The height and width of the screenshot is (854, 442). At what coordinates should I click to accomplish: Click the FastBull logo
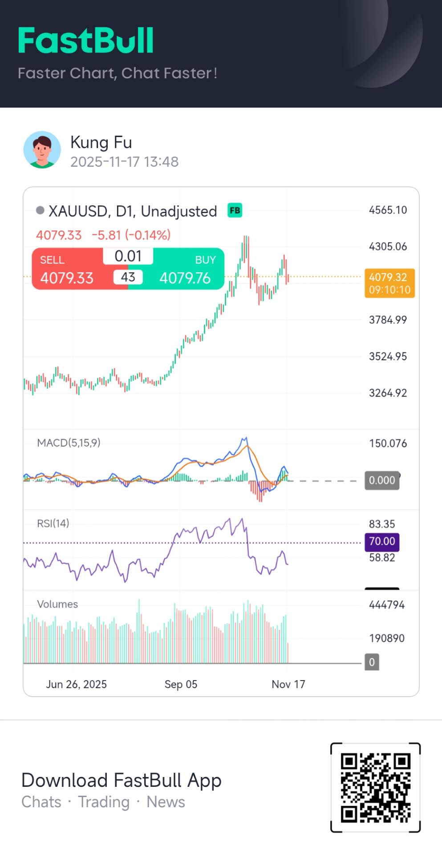pyautogui.click(x=86, y=40)
